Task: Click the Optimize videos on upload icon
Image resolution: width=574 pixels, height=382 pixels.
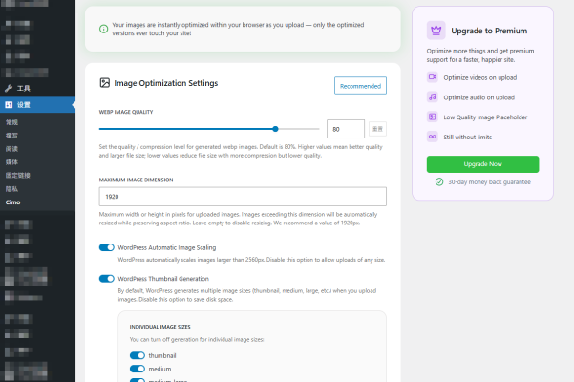Action: tap(433, 77)
